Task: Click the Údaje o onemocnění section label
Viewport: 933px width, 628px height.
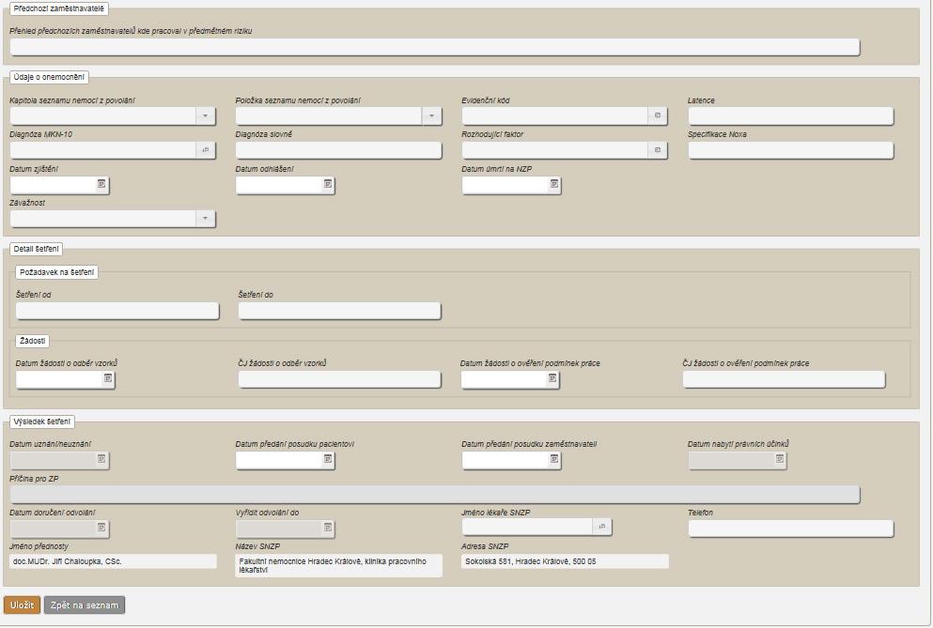Action: coord(50,77)
